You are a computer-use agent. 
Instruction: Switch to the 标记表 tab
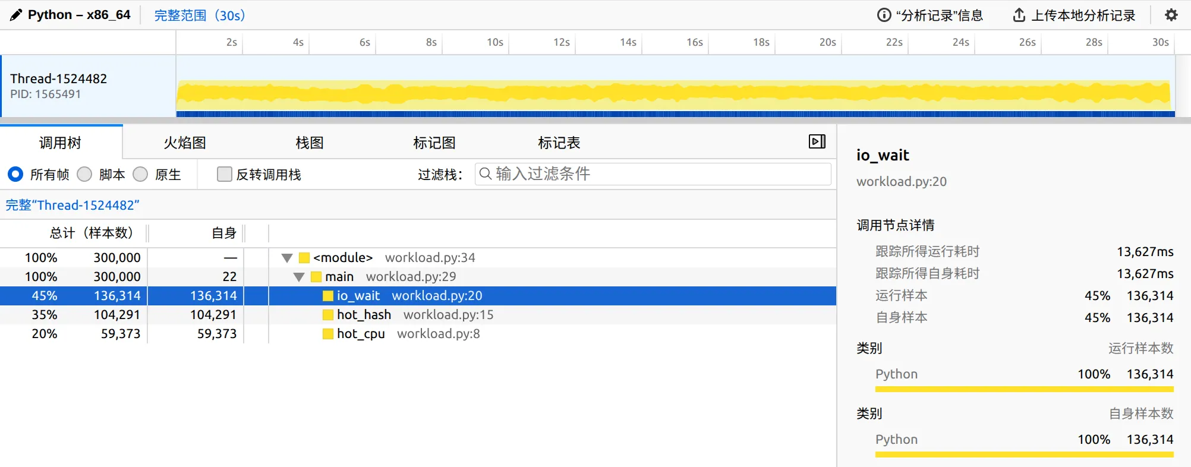click(559, 143)
